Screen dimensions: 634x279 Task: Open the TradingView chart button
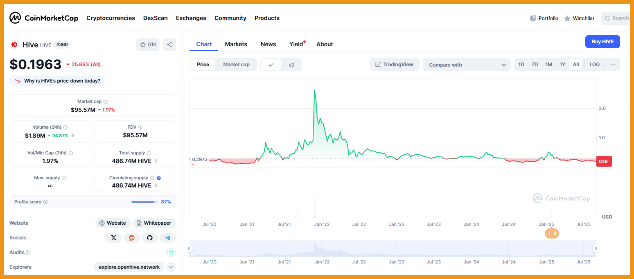coord(395,65)
